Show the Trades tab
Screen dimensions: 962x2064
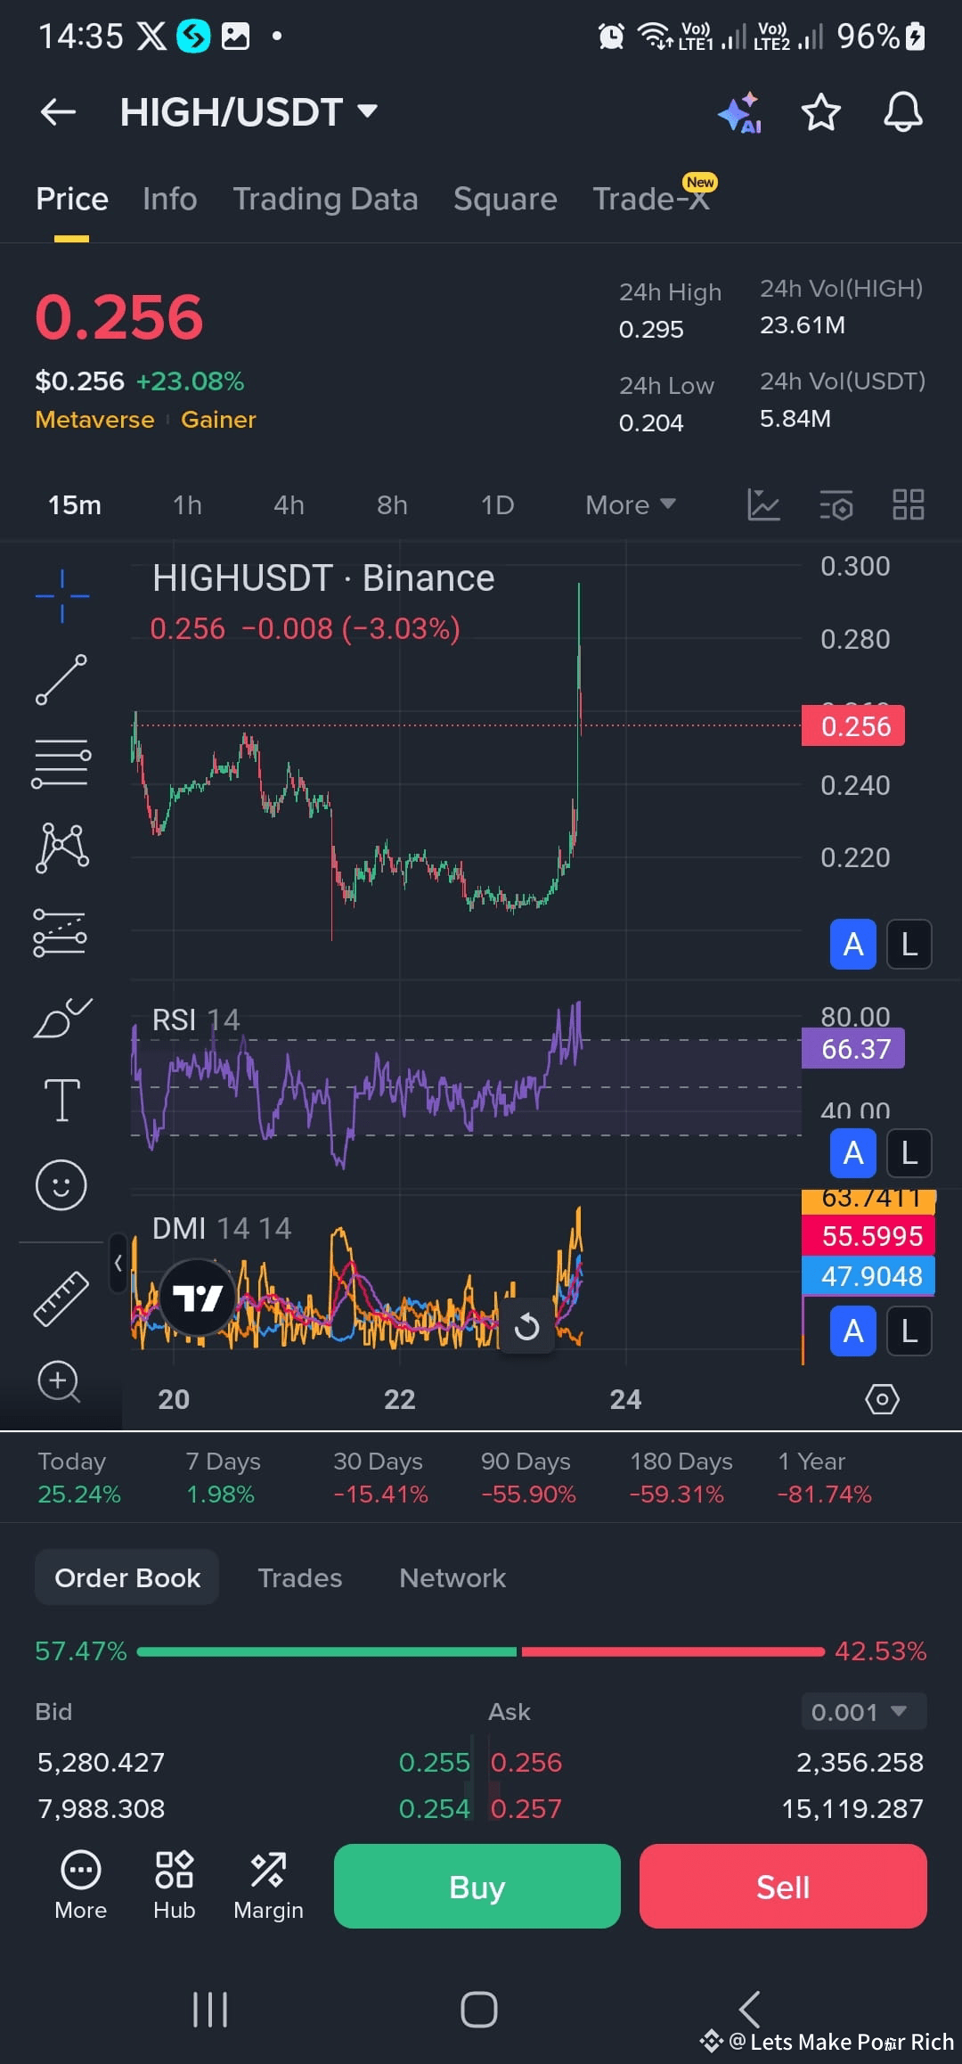point(300,1578)
